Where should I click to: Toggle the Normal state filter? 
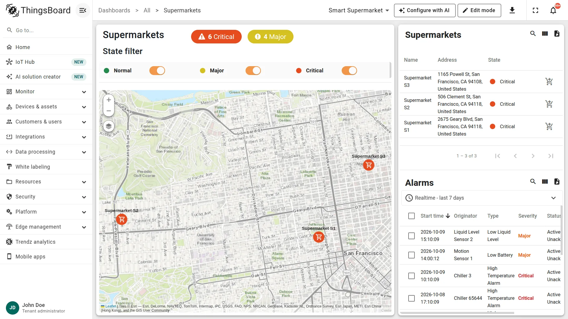pyautogui.click(x=157, y=71)
